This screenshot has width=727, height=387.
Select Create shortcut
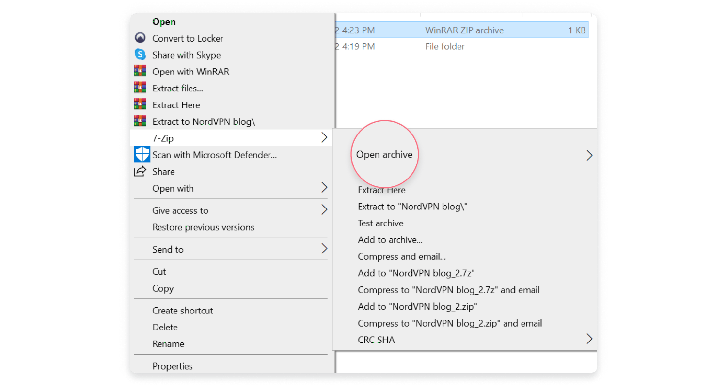tap(183, 311)
